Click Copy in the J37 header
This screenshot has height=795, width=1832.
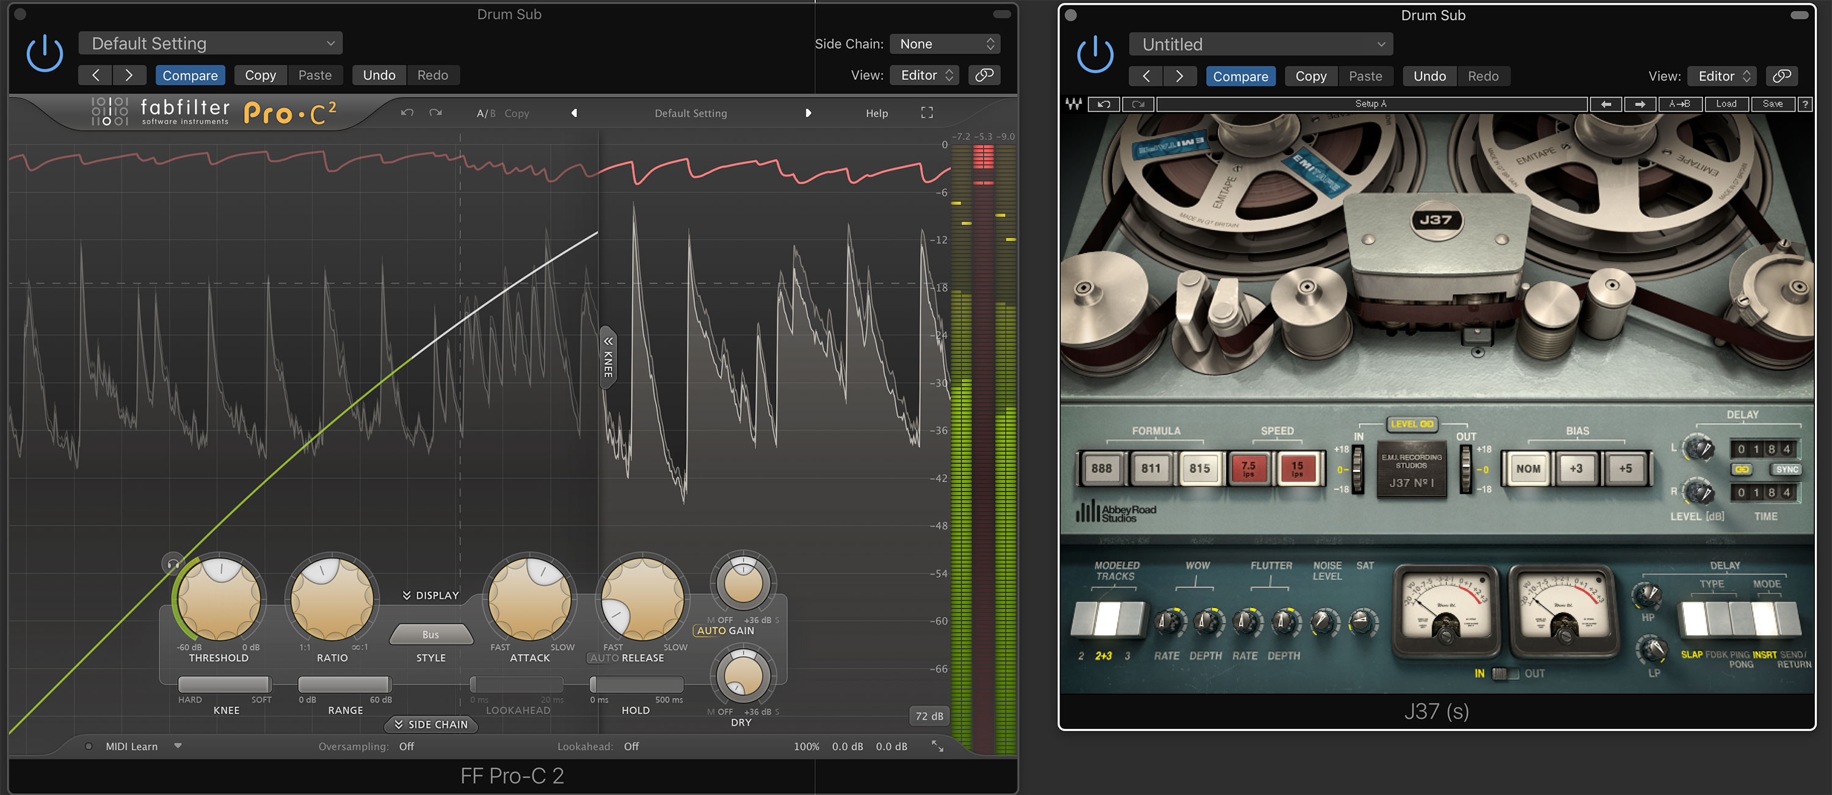point(1310,75)
